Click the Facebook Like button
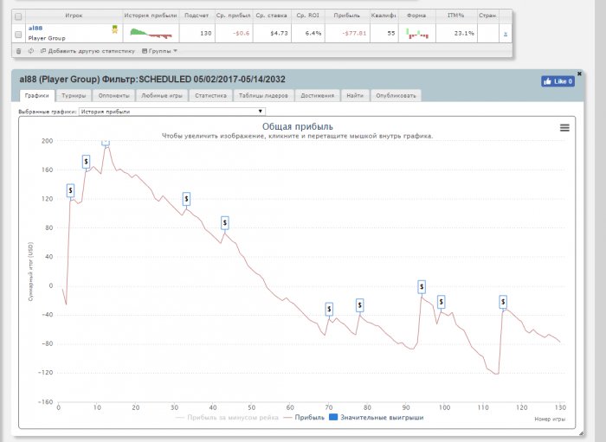The image size is (606, 442). click(558, 81)
